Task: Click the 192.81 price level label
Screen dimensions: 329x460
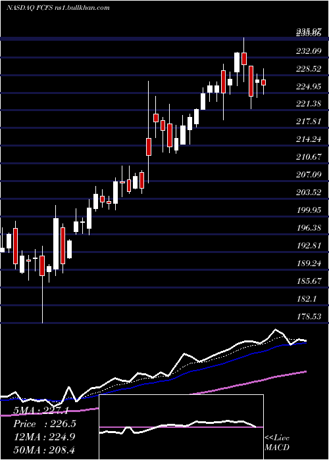Action: click(309, 246)
